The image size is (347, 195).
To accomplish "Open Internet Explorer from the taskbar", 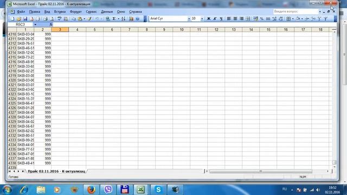I will pos(24,190).
